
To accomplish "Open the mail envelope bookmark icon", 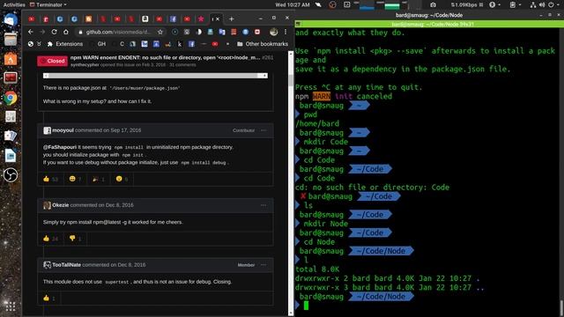I will [x=145, y=44].
